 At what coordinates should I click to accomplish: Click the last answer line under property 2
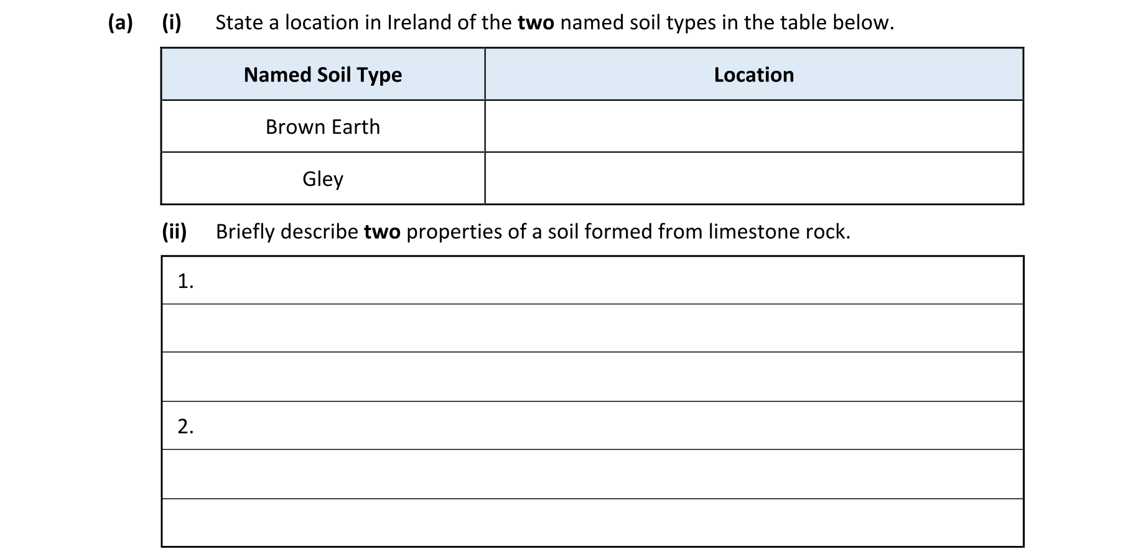(x=592, y=522)
